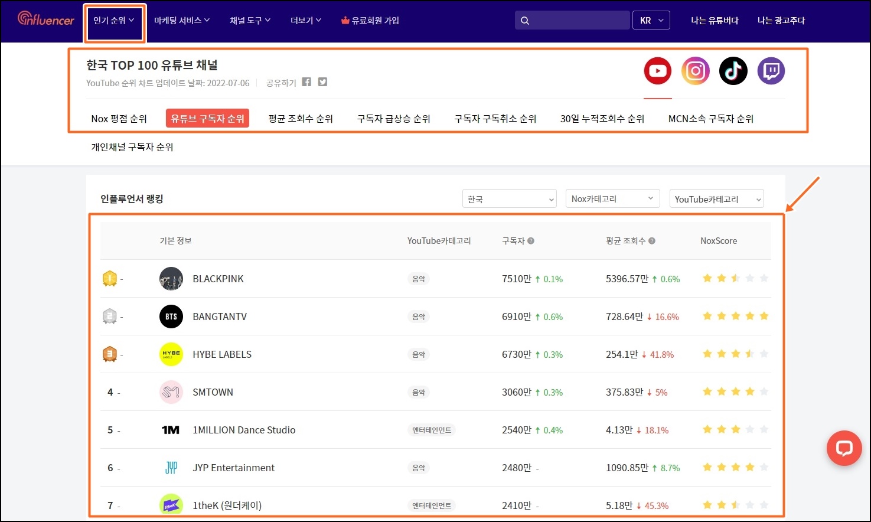Screen dimensions: 871x522
Task: Click BLACKPINK subscriber count 7510만
Action: pyautogui.click(x=517, y=279)
